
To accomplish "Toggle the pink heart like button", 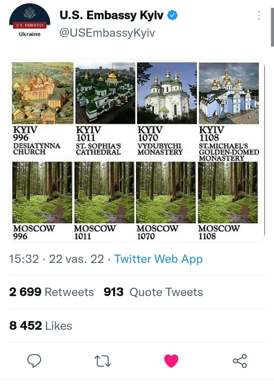I will (171, 361).
